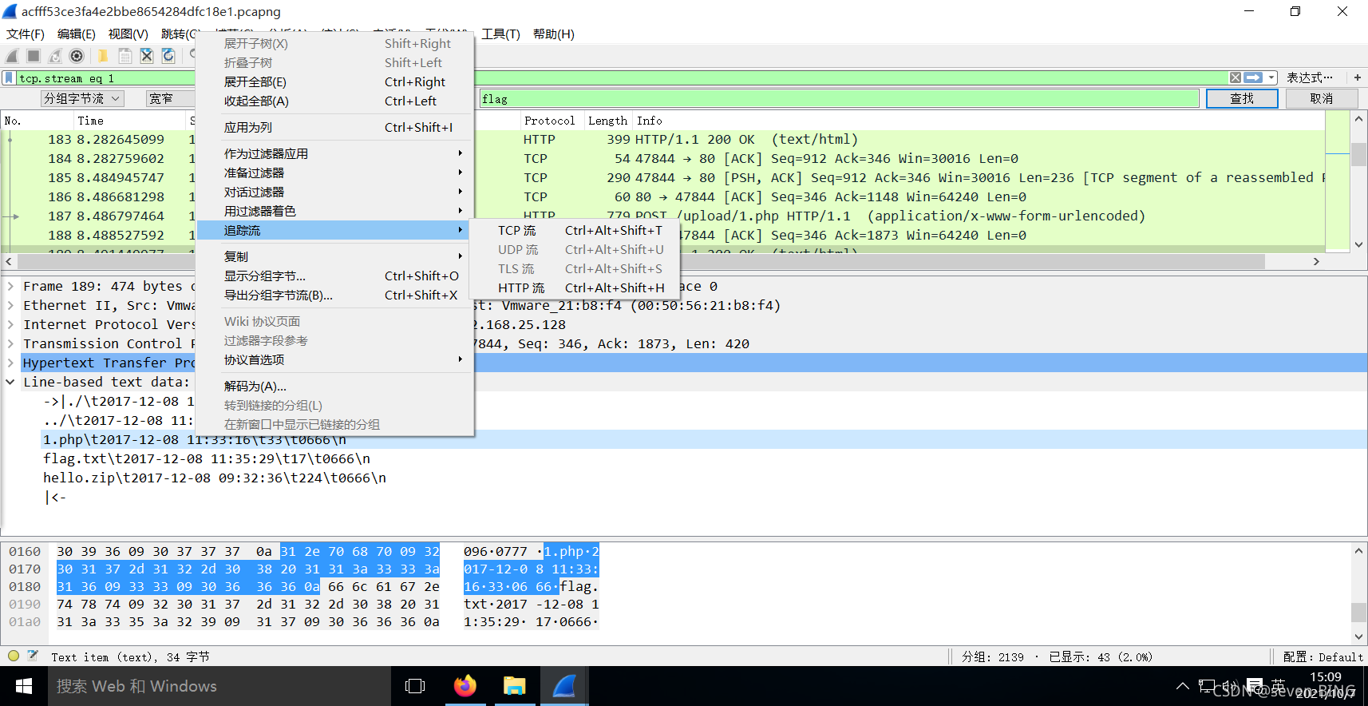
Task: Open a capture file via folder icon
Action: point(103,56)
